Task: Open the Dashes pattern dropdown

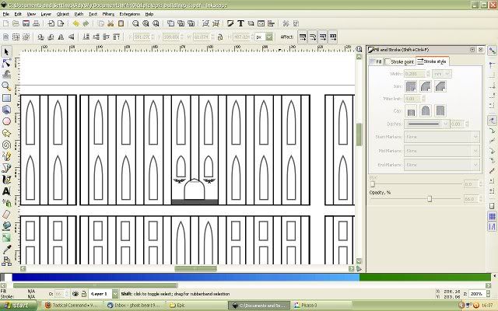Action: (x=426, y=124)
